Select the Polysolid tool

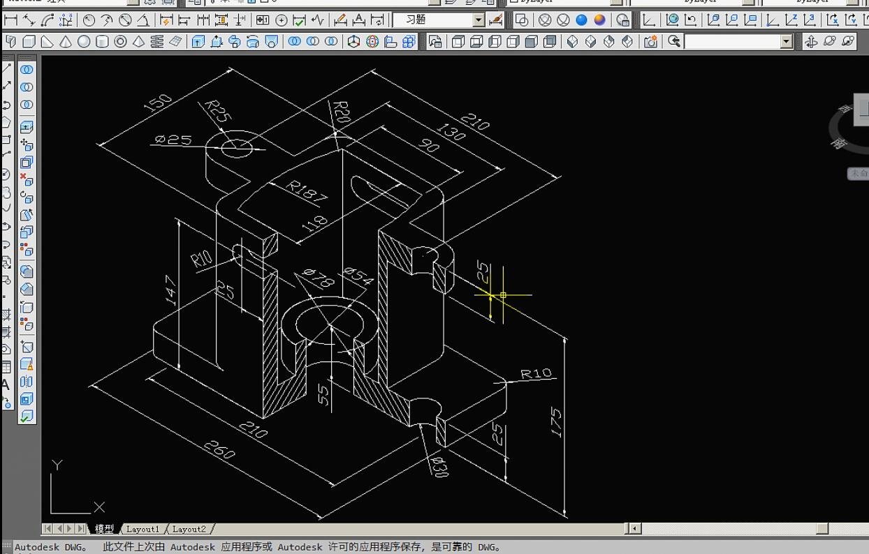[11, 42]
